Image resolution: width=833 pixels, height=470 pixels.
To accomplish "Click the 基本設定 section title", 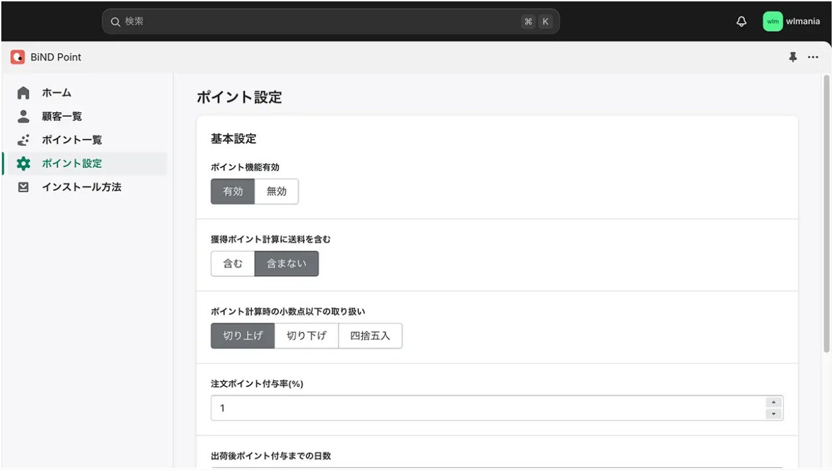I will tap(234, 139).
